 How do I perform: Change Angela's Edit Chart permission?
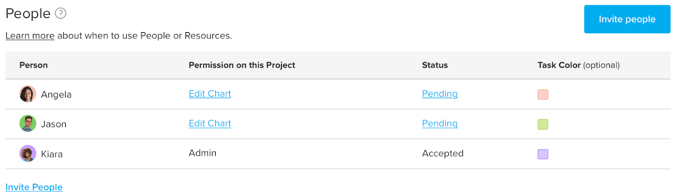pyautogui.click(x=210, y=94)
